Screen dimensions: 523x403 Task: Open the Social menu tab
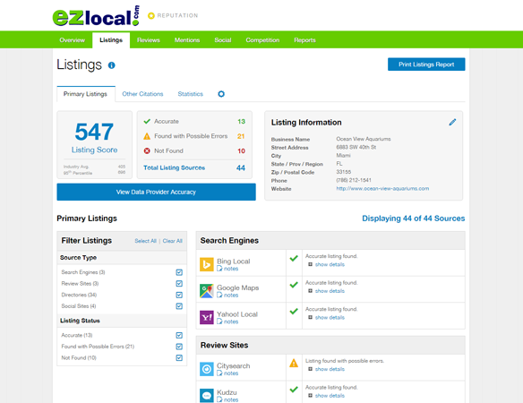point(223,40)
